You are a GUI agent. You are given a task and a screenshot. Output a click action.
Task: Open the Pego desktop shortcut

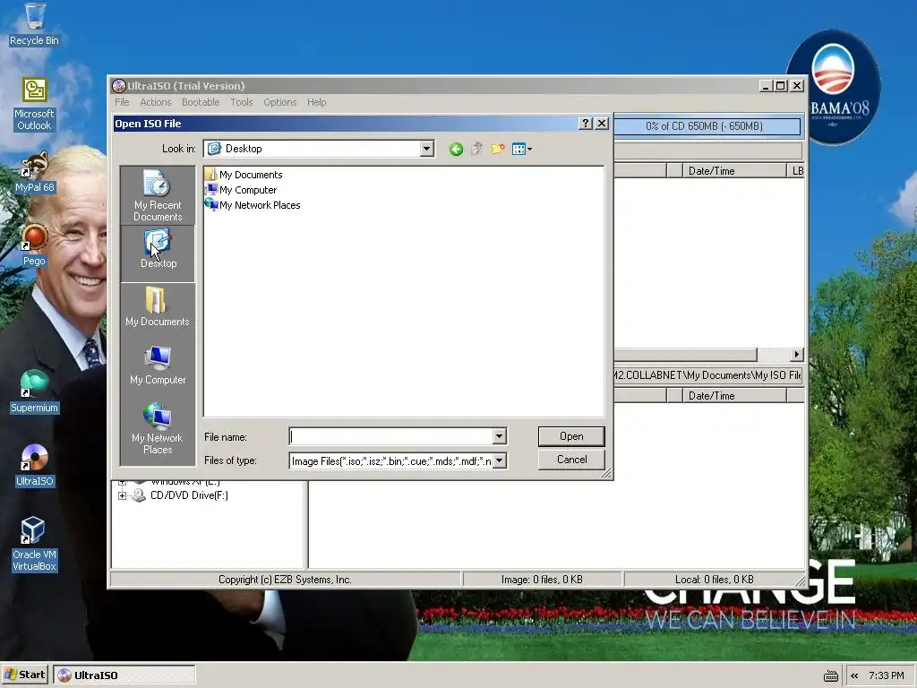(34, 245)
